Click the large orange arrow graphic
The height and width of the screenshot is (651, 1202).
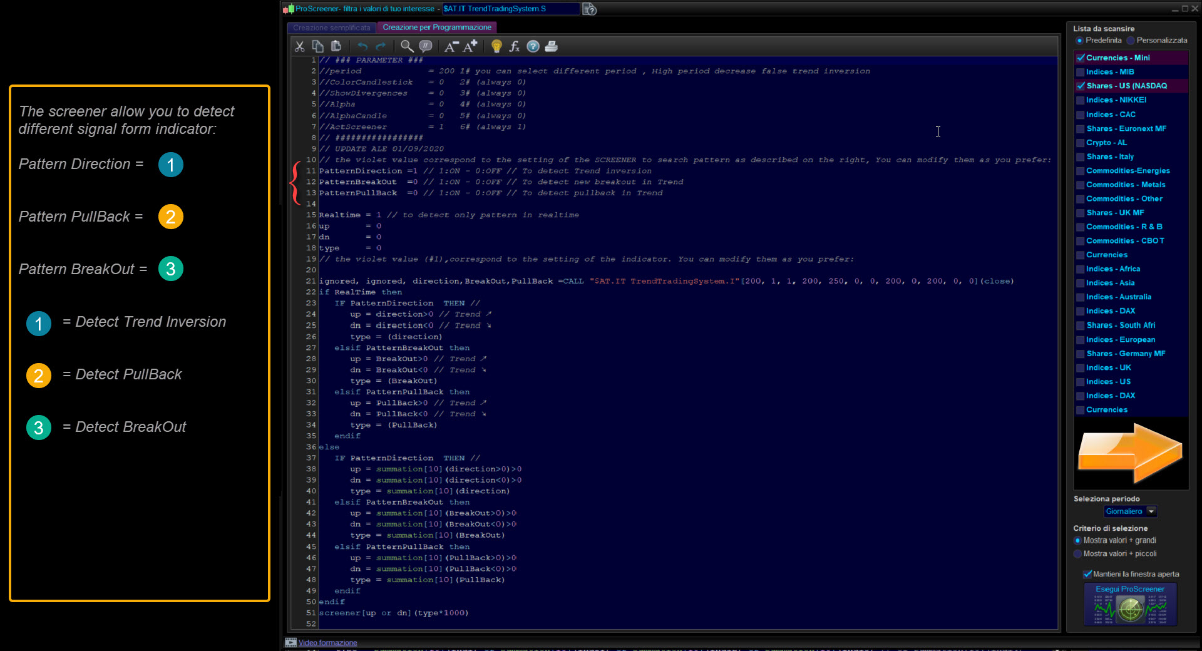click(1131, 453)
